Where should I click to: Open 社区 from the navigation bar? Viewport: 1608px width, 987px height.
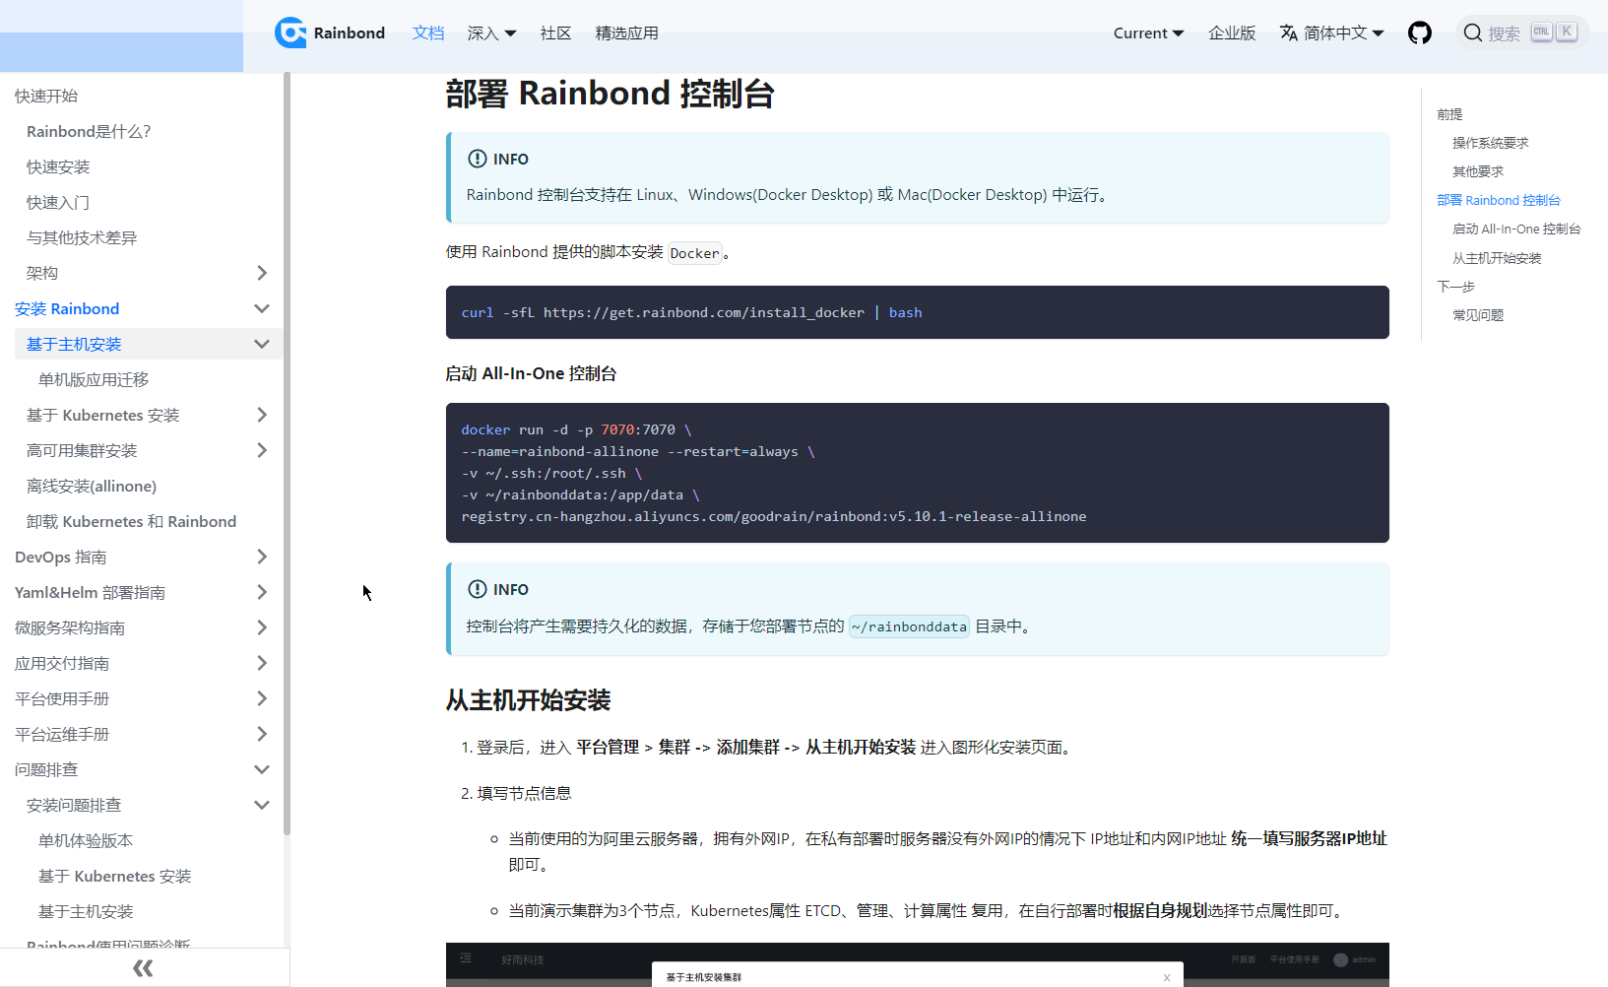point(555,33)
